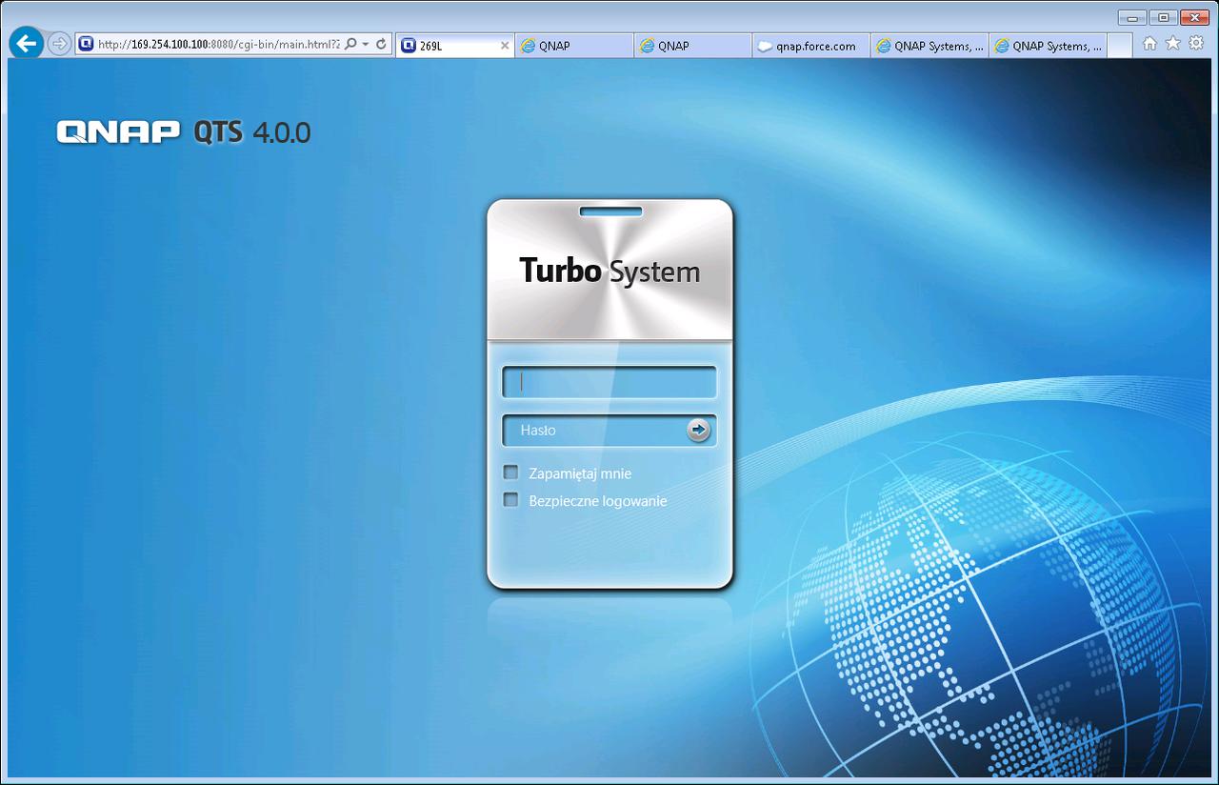This screenshot has width=1219, height=785.
Task: Click the browser Back arrow button
Action: [27, 44]
